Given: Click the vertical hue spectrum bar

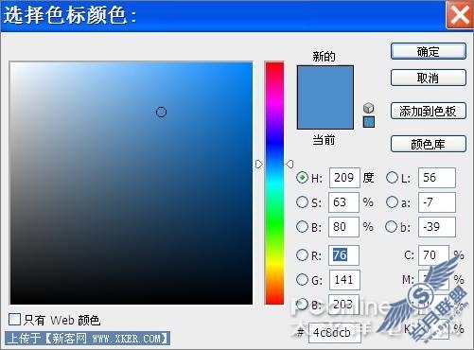Looking at the screenshot, I should click(x=274, y=183).
